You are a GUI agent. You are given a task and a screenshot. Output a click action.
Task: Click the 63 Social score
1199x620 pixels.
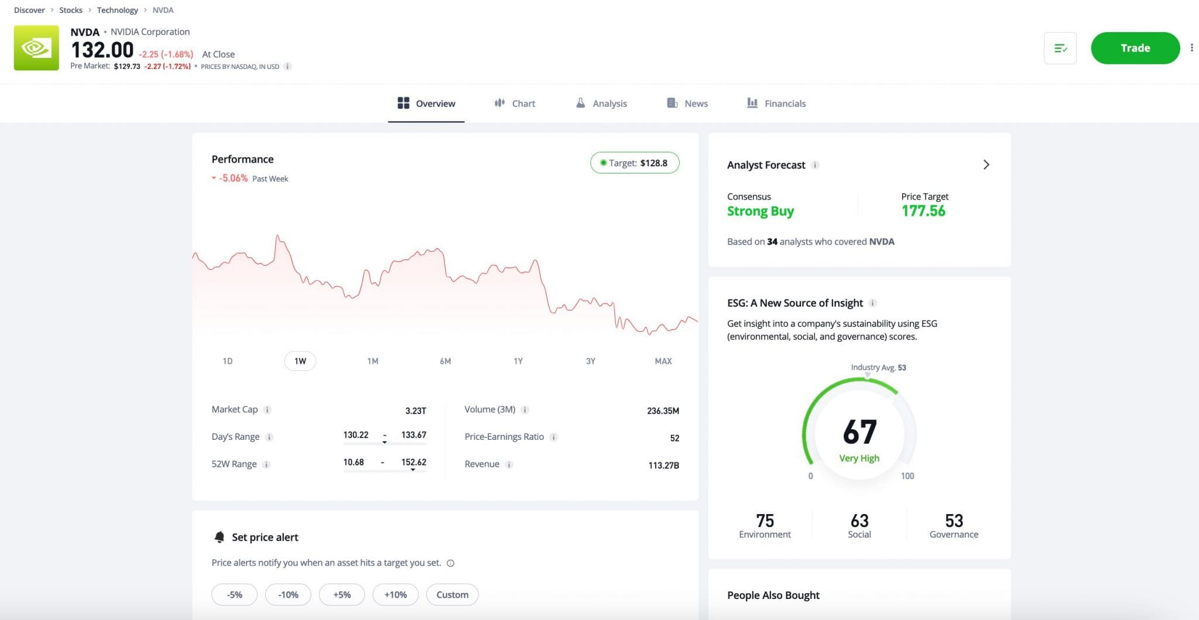859,521
